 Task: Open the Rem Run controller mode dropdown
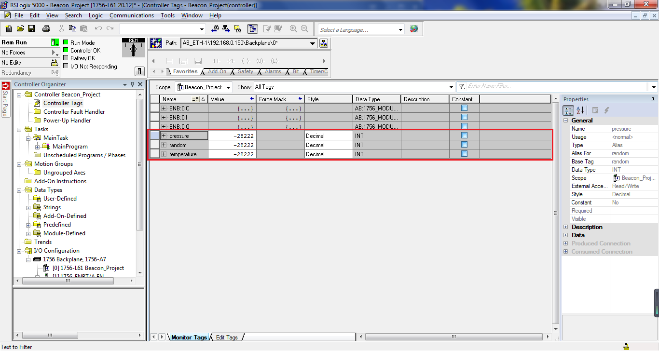pyautogui.click(x=55, y=42)
